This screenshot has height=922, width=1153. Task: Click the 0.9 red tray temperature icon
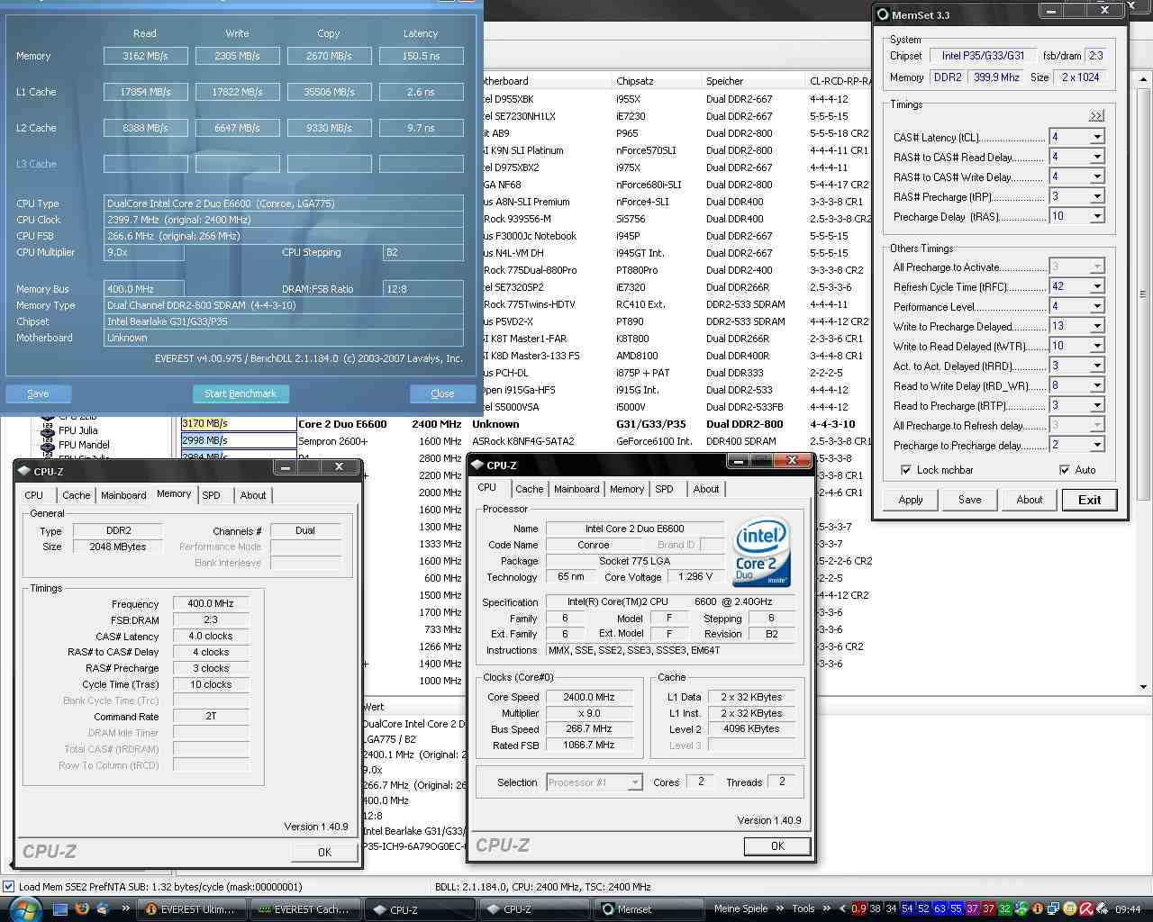(x=859, y=908)
